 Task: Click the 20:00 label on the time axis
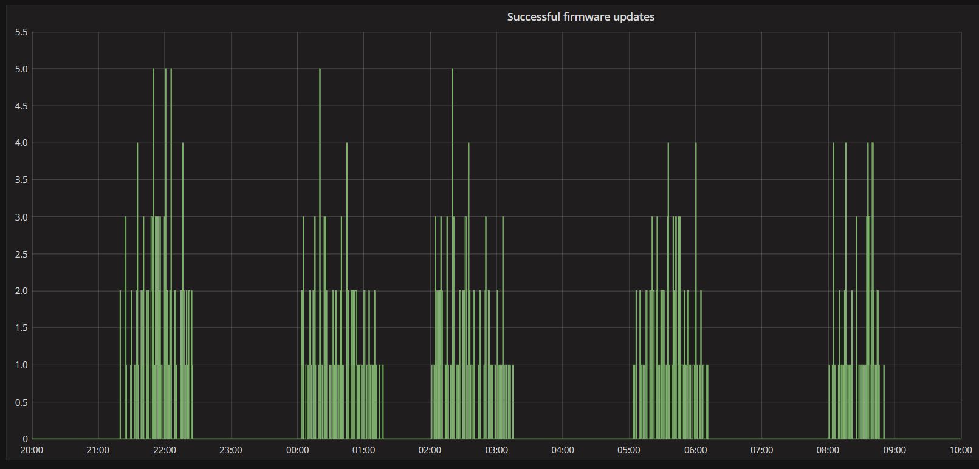click(x=32, y=450)
